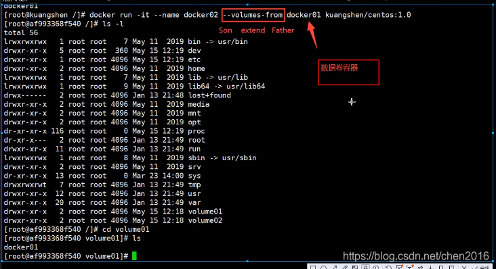This screenshot has width=496, height=269.
Task: Undo the last annotation with the undo icon
Action: click(x=388, y=268)
